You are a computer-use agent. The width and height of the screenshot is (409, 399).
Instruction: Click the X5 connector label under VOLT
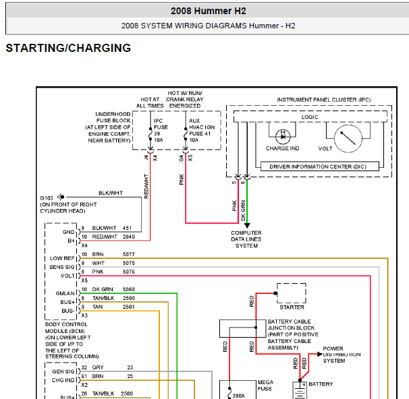tap(84, 280)
